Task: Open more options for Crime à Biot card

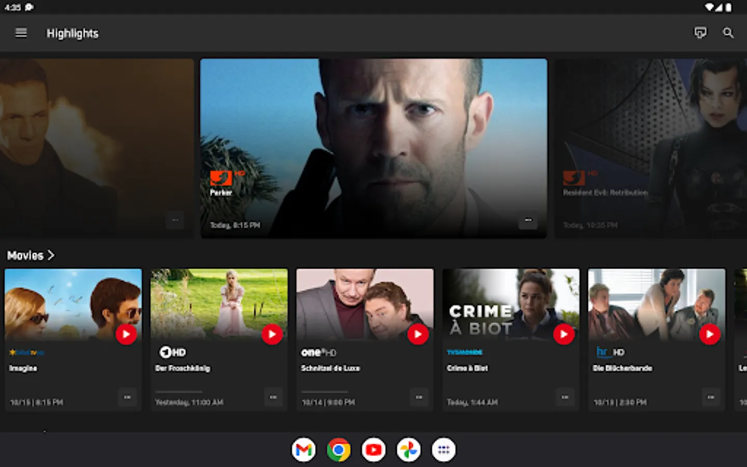Action: point(565,397)
